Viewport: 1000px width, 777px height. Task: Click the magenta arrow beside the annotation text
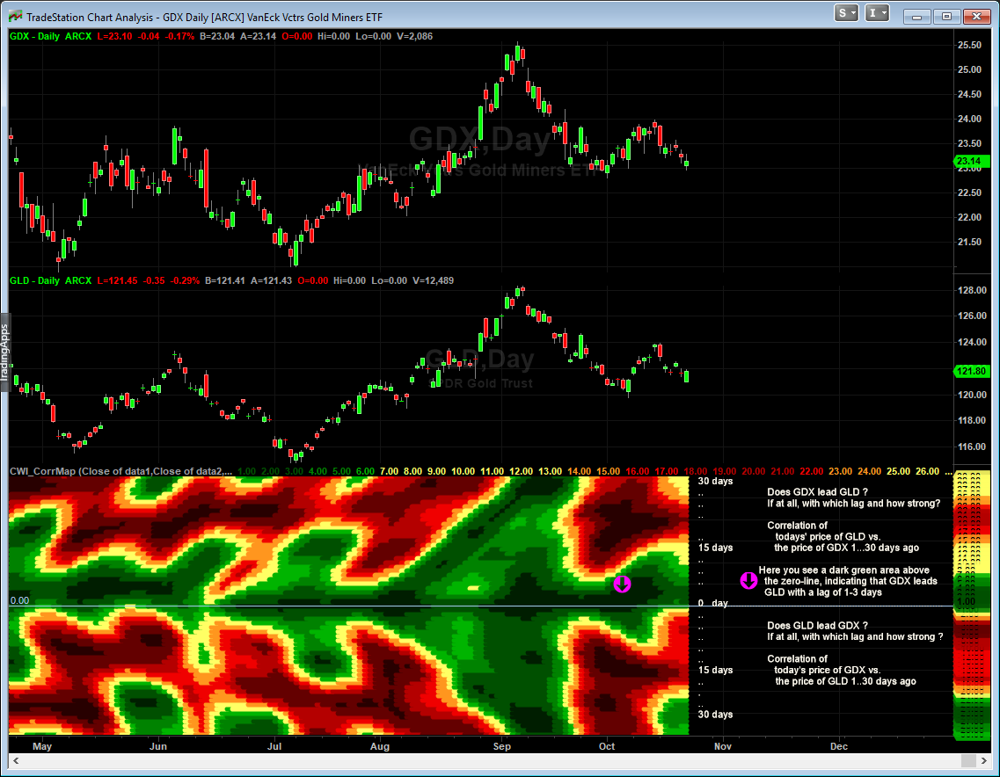748,580
